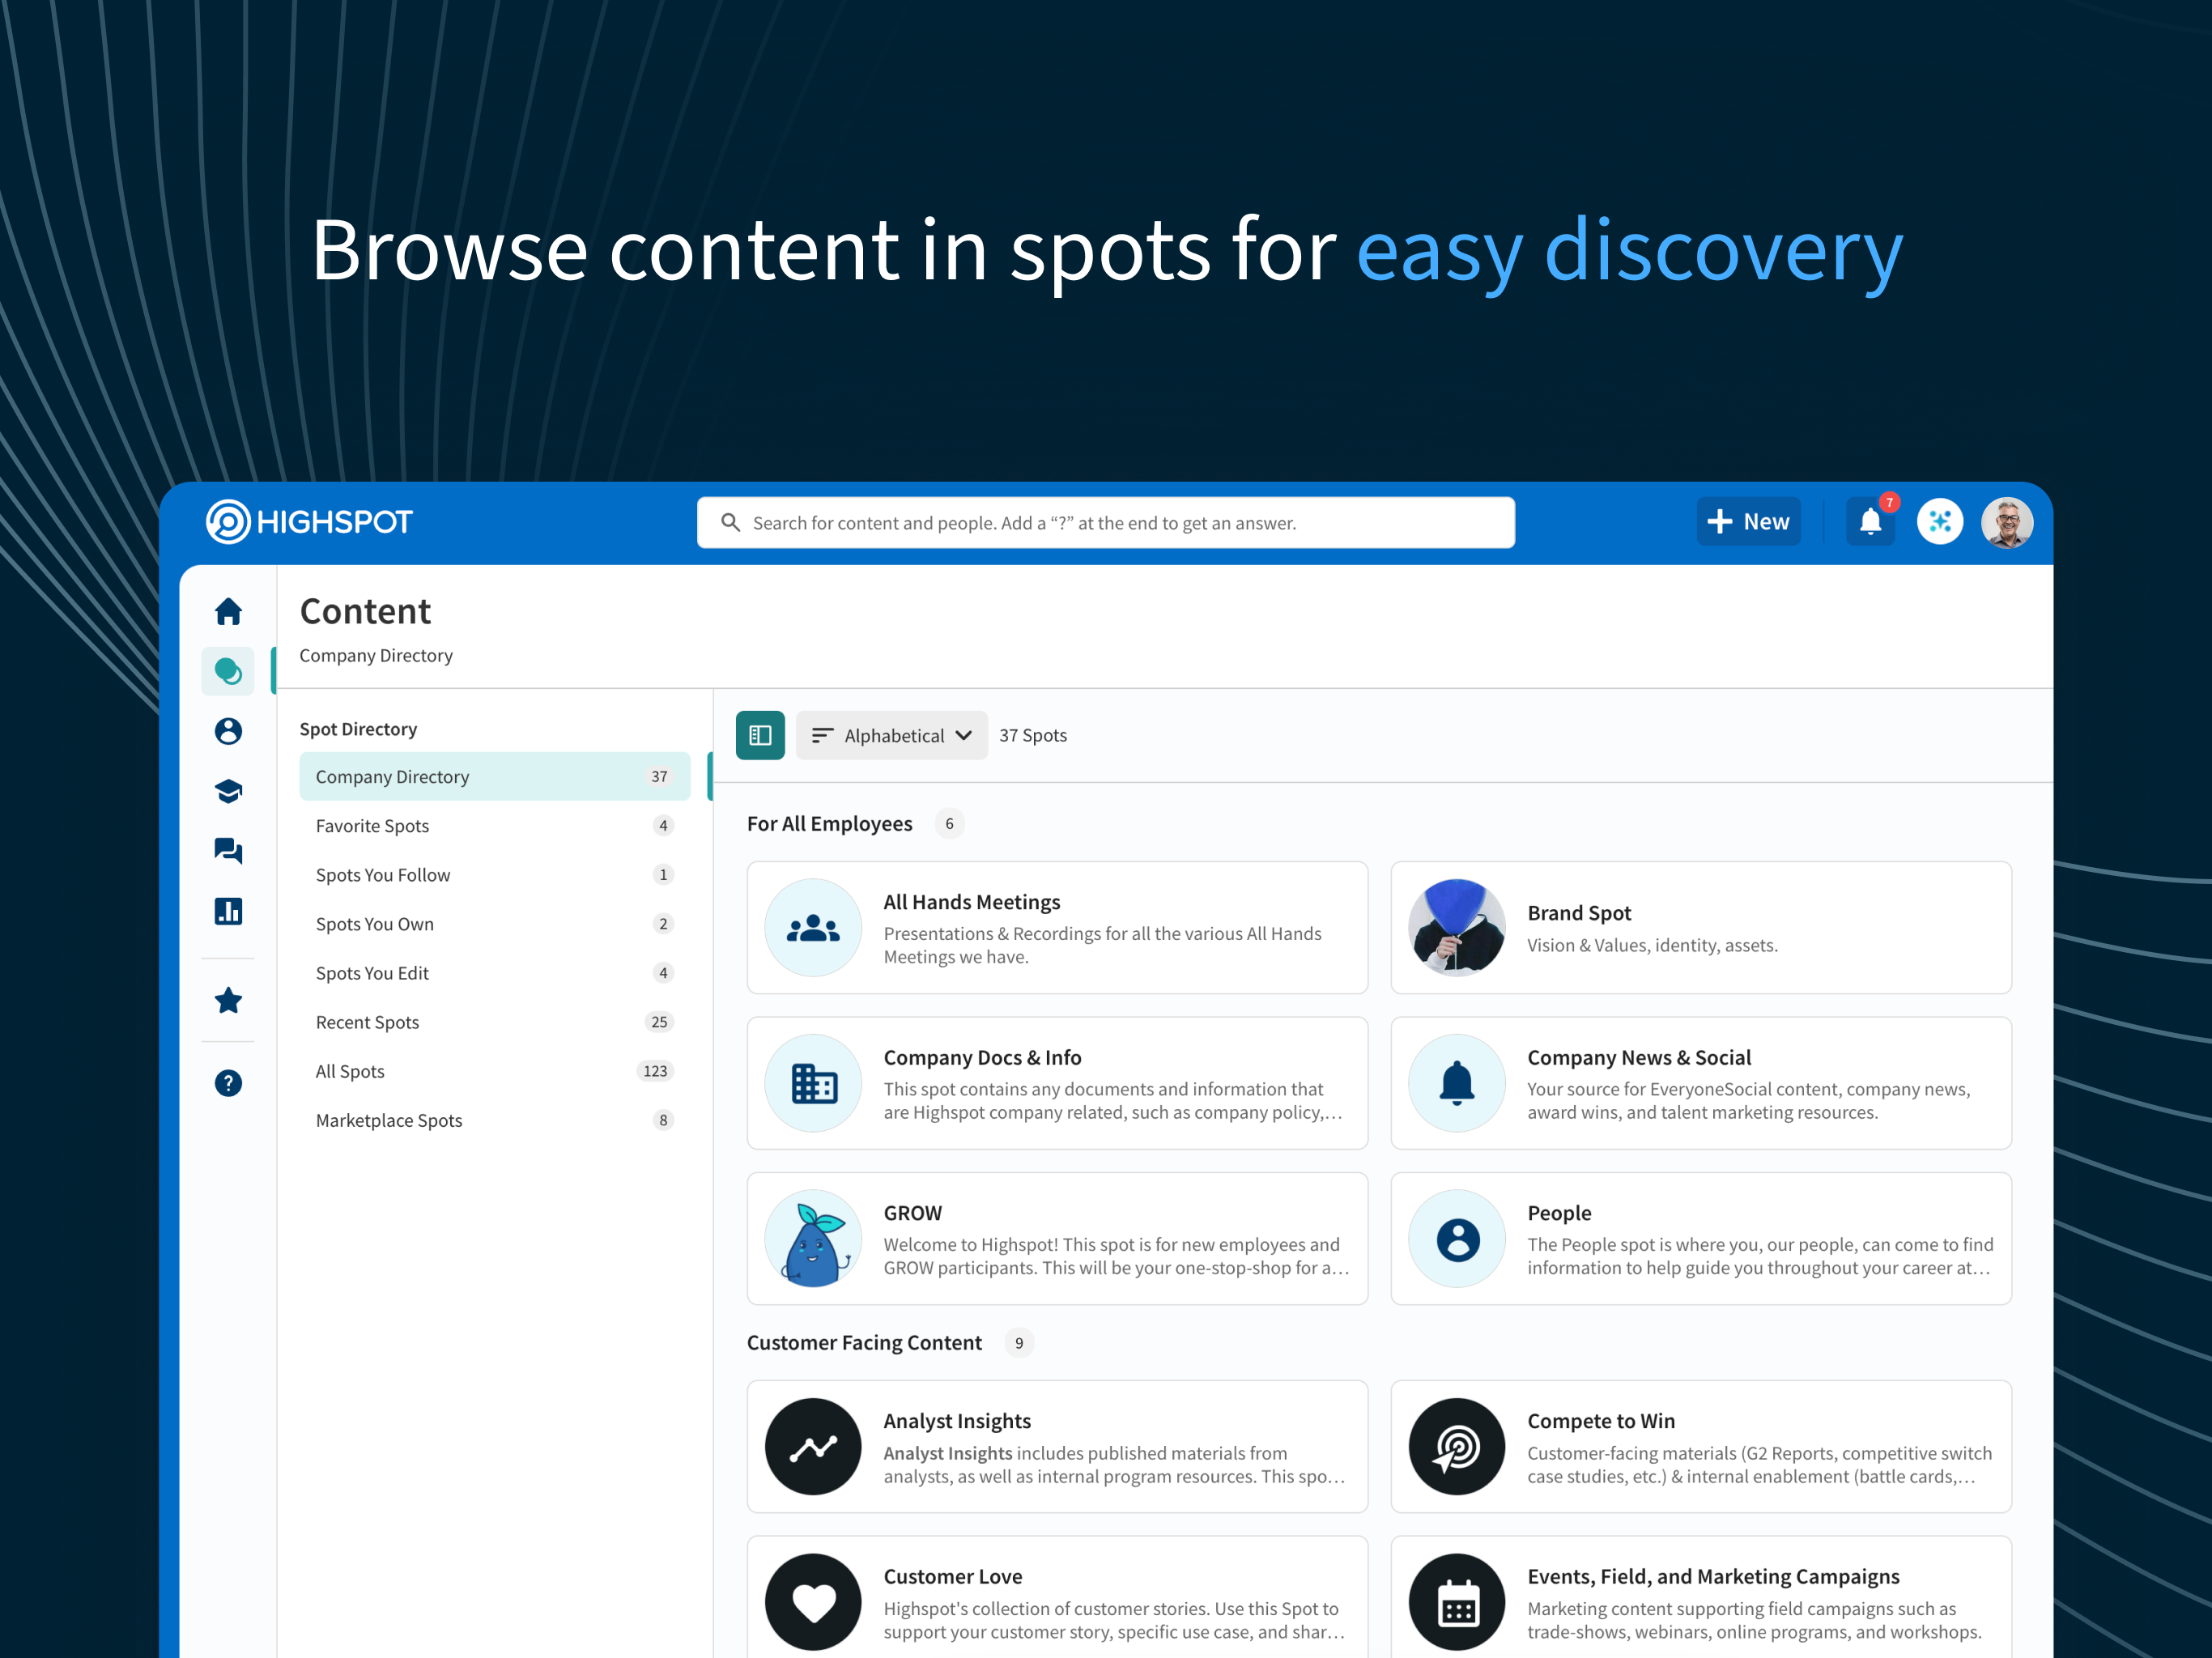This screenshot has width=2212, height=1658.
Task: Open Help via the question mark icon
Action: [228, 1082]
